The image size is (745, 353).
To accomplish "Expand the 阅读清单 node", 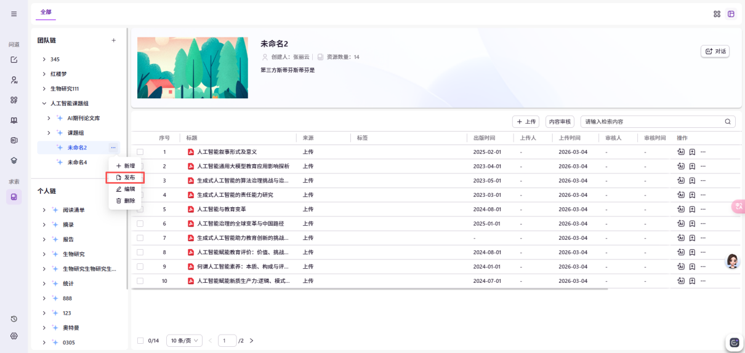I will [x=44, y=210].
